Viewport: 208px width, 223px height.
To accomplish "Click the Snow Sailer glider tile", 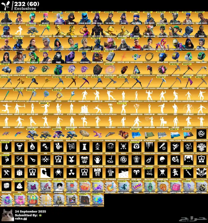I will coord(109,135).
